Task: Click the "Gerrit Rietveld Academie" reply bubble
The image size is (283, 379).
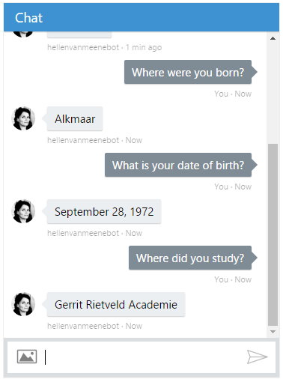Action: pos(116,305)
